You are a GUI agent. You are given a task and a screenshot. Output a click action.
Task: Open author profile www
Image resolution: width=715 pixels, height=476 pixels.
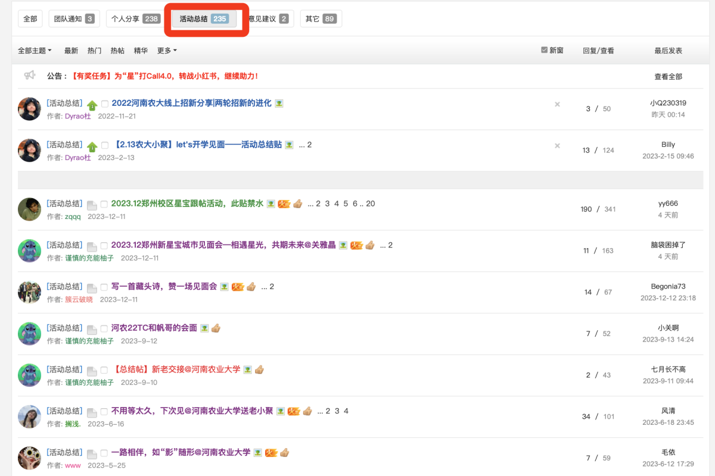[x=73, y=465]
